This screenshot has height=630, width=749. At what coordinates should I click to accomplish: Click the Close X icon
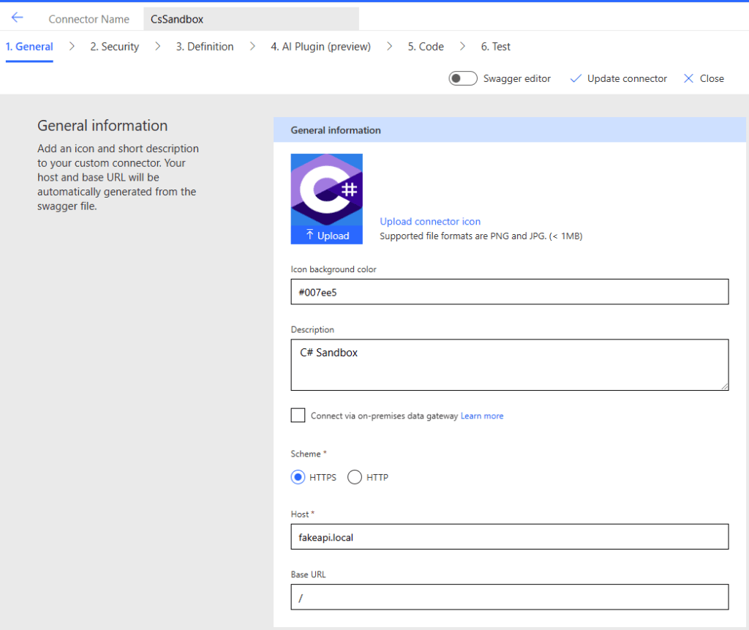coord(688,78)
